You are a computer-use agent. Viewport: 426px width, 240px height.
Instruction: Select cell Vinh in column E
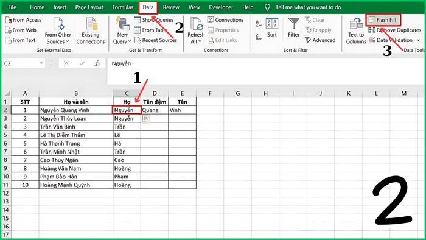tap(183, 110)
